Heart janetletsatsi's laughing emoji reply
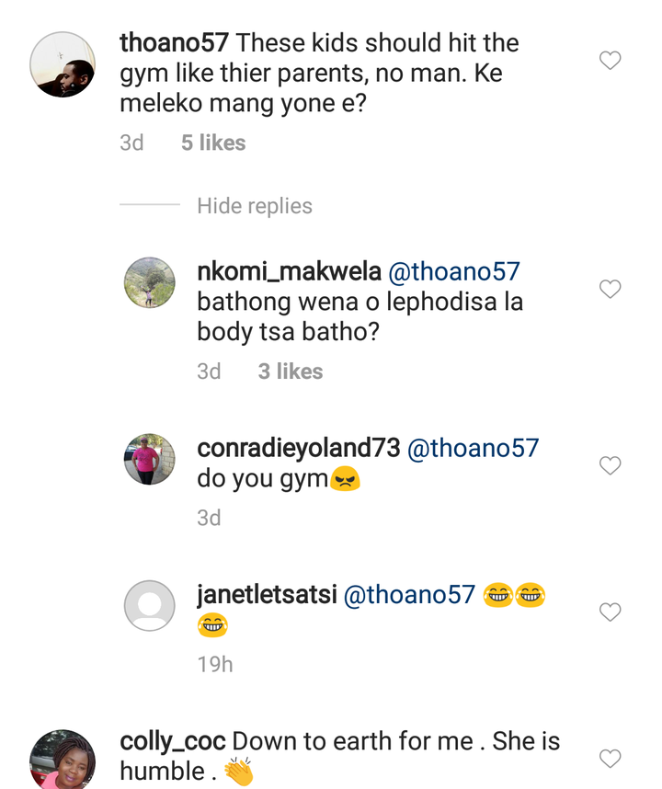This screenshot has width=662, height=789. [611, 612]
